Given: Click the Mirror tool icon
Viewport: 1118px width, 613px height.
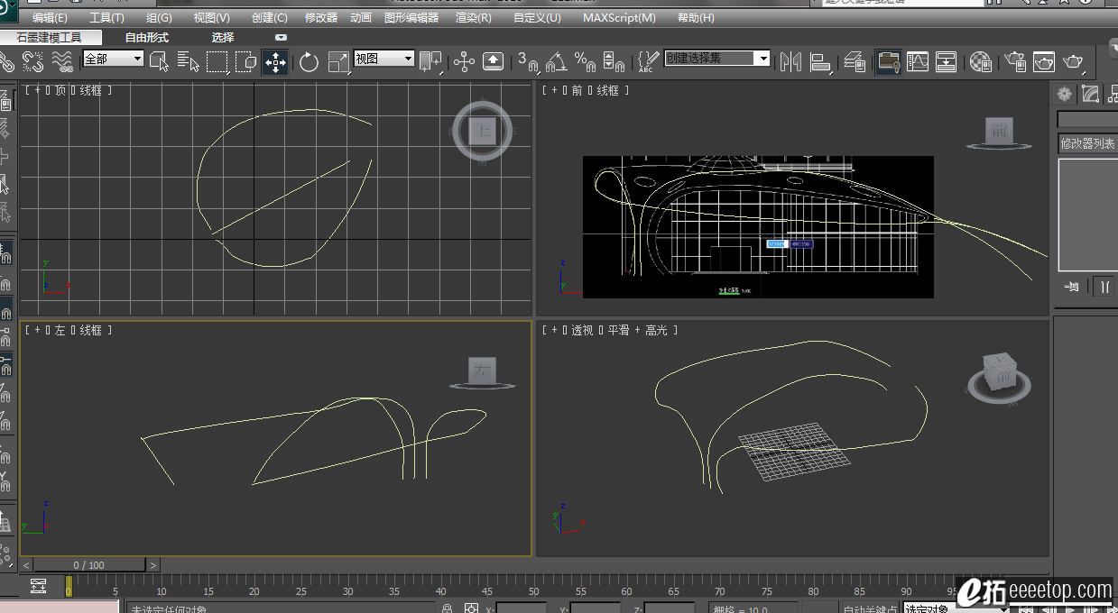Looking at the screenshot, I should (790, 61).
